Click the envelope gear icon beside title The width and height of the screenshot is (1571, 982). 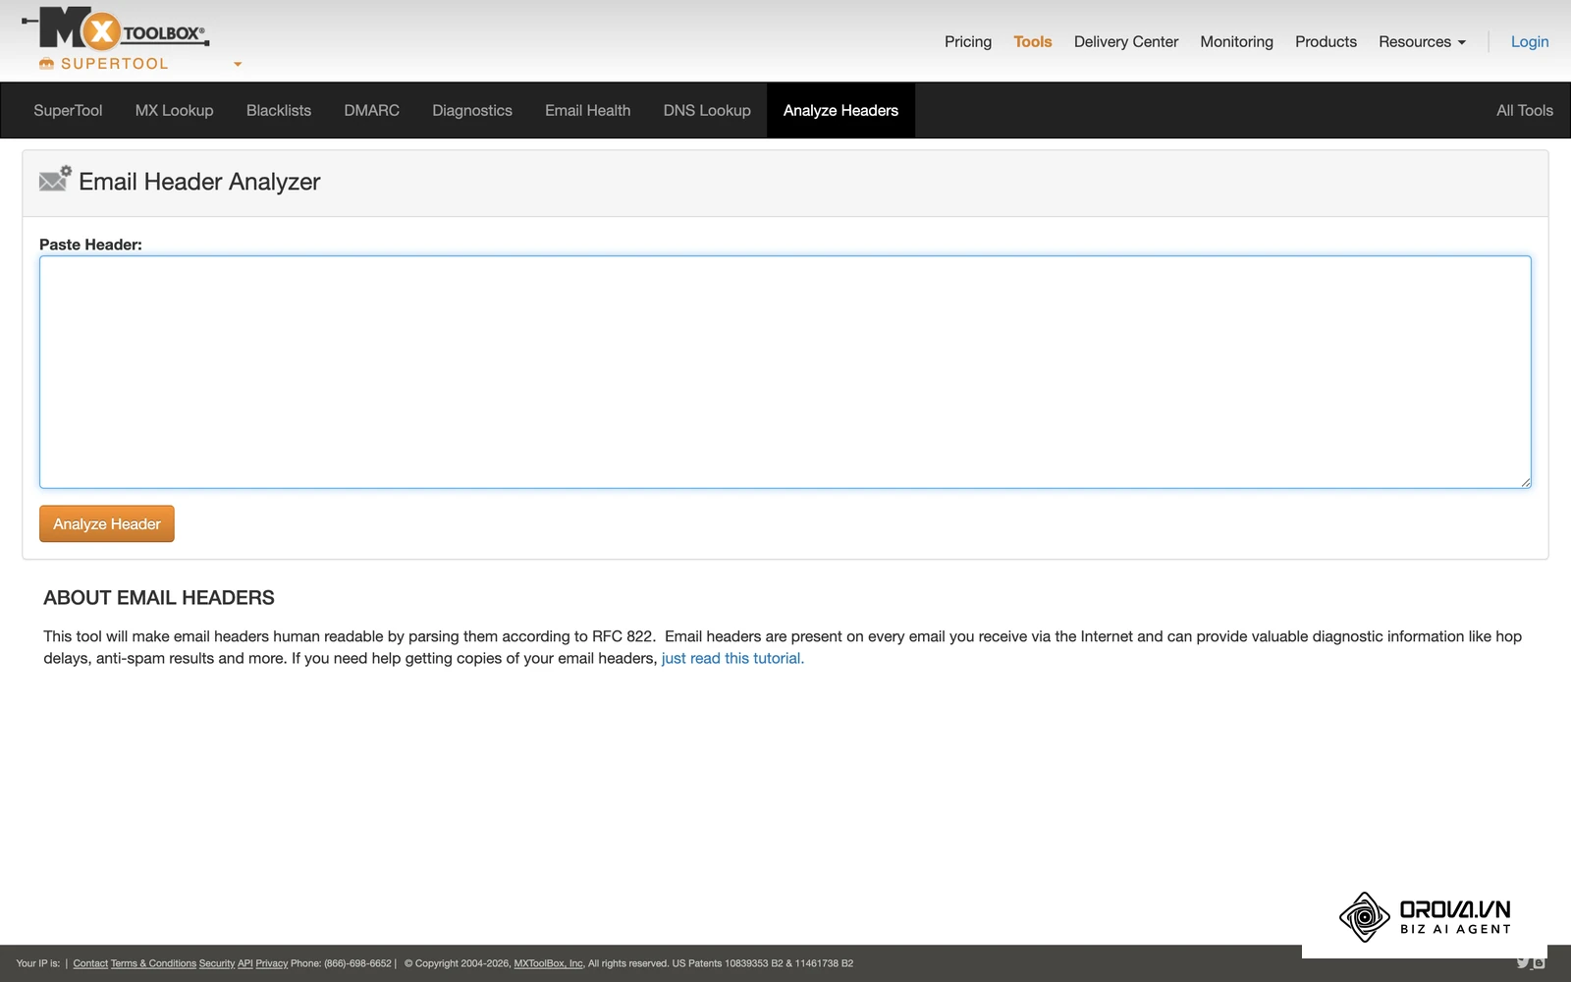point(55,179)
